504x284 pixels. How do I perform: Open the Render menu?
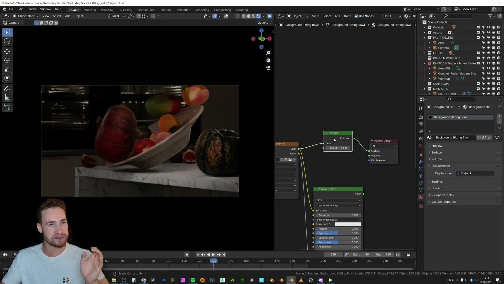point(31,9)
